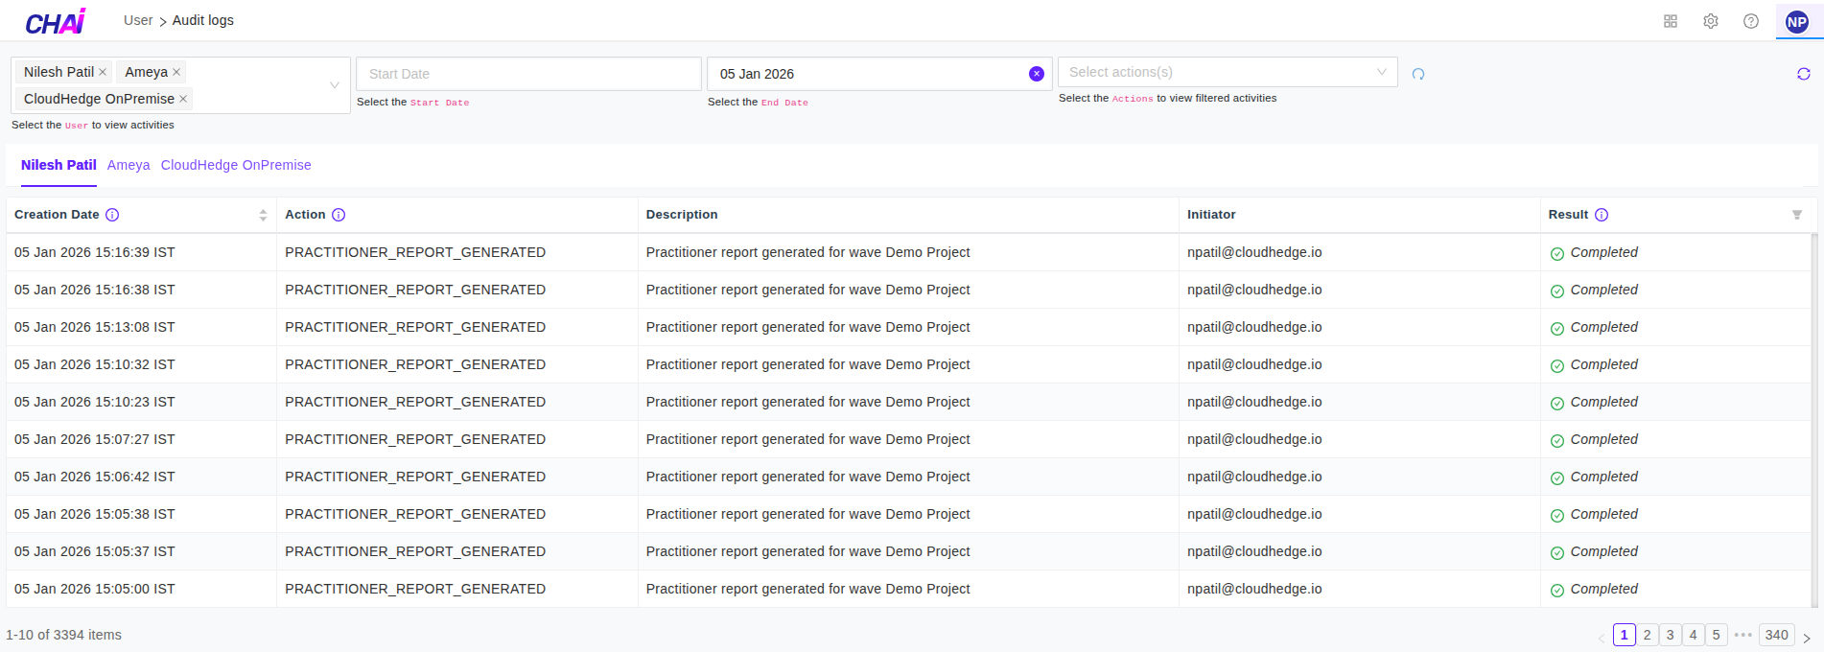Click the refresh icon at far right
Image resolution: width=1824 pixels, height=652 pixels.
tap(1803, 74)
